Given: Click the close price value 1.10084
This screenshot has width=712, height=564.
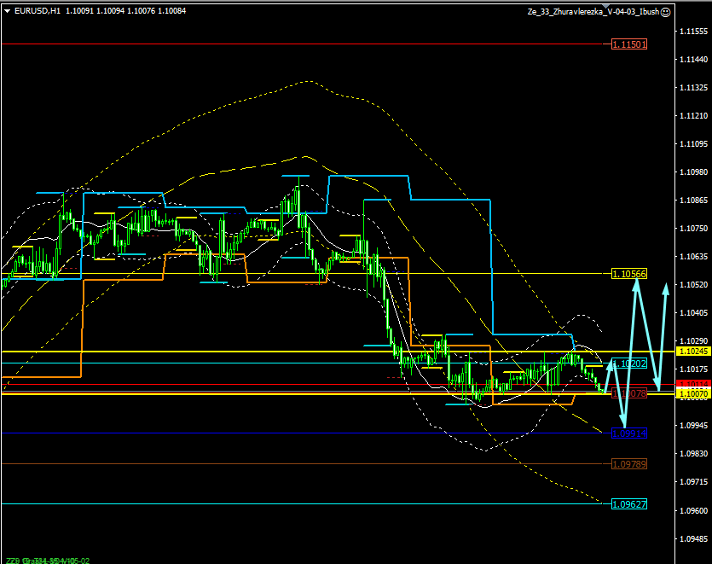Looking at the screenshot, I should (x=171, y=11).
